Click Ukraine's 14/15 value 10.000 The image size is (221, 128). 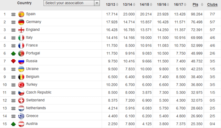146,69
